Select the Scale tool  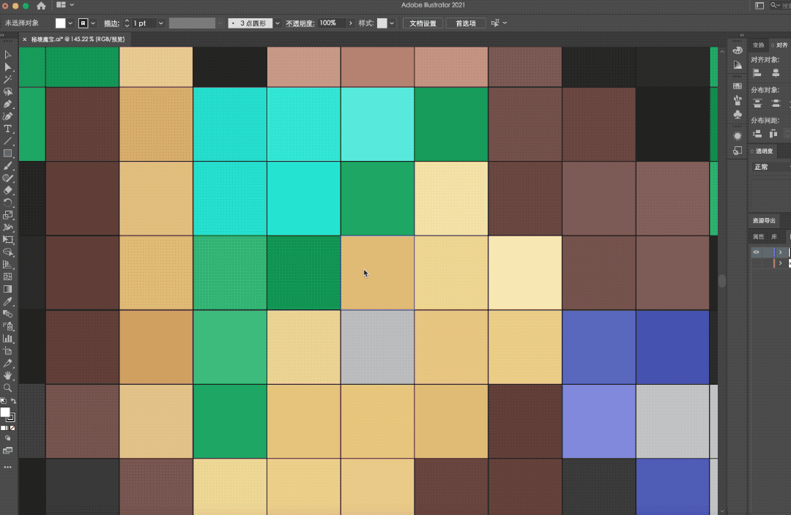coord(7,215)
